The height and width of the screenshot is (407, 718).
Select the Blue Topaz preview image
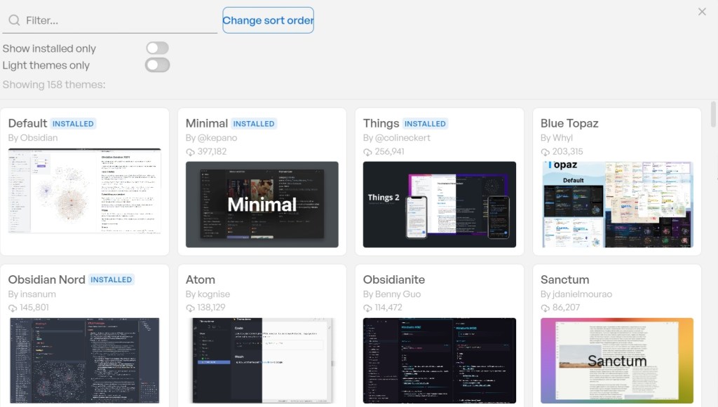coord(616,205)
